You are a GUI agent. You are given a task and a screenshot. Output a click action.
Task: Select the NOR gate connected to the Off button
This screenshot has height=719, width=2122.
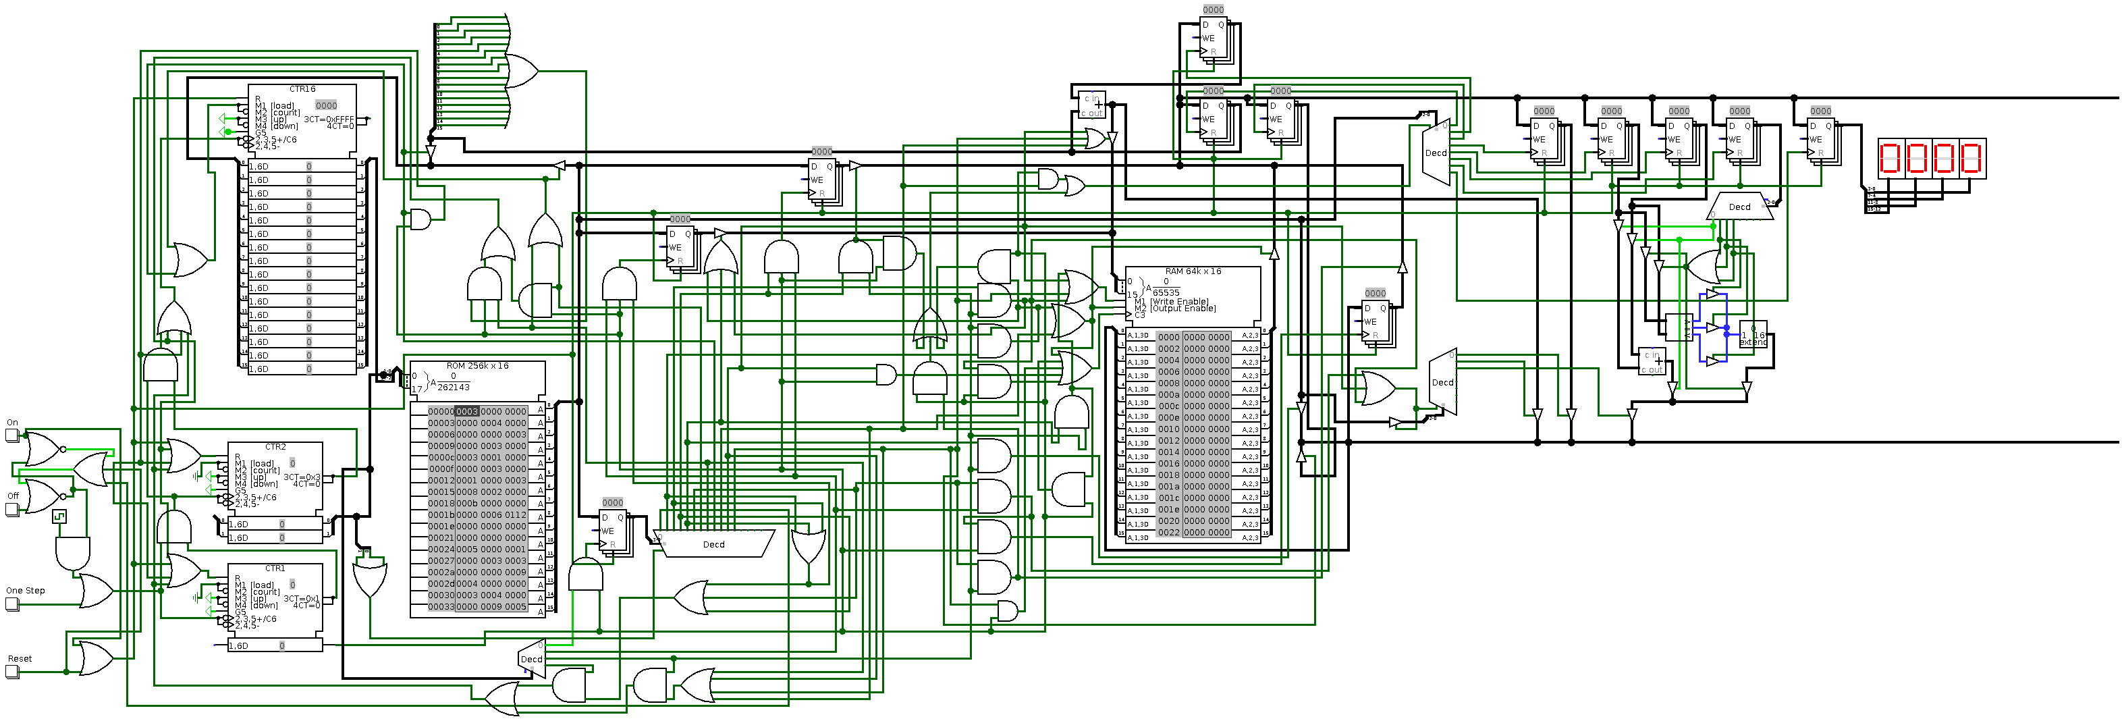point(44,496)
